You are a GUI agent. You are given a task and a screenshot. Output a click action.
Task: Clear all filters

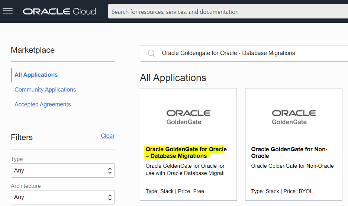108,136
